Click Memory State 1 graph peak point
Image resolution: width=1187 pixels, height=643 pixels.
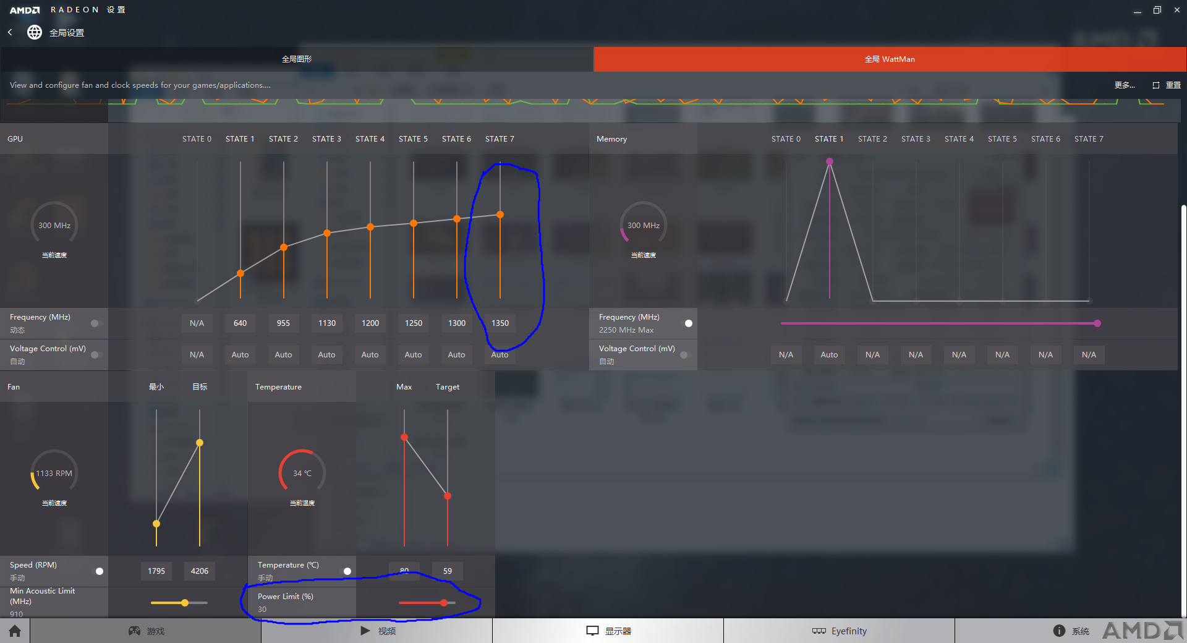click(x=830, y=161)
